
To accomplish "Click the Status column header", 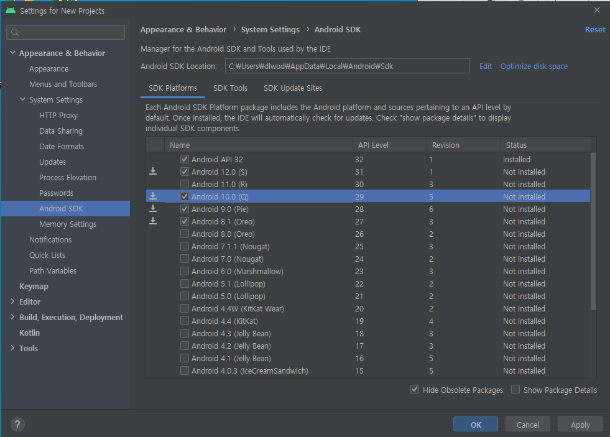I will click(545, 145).
